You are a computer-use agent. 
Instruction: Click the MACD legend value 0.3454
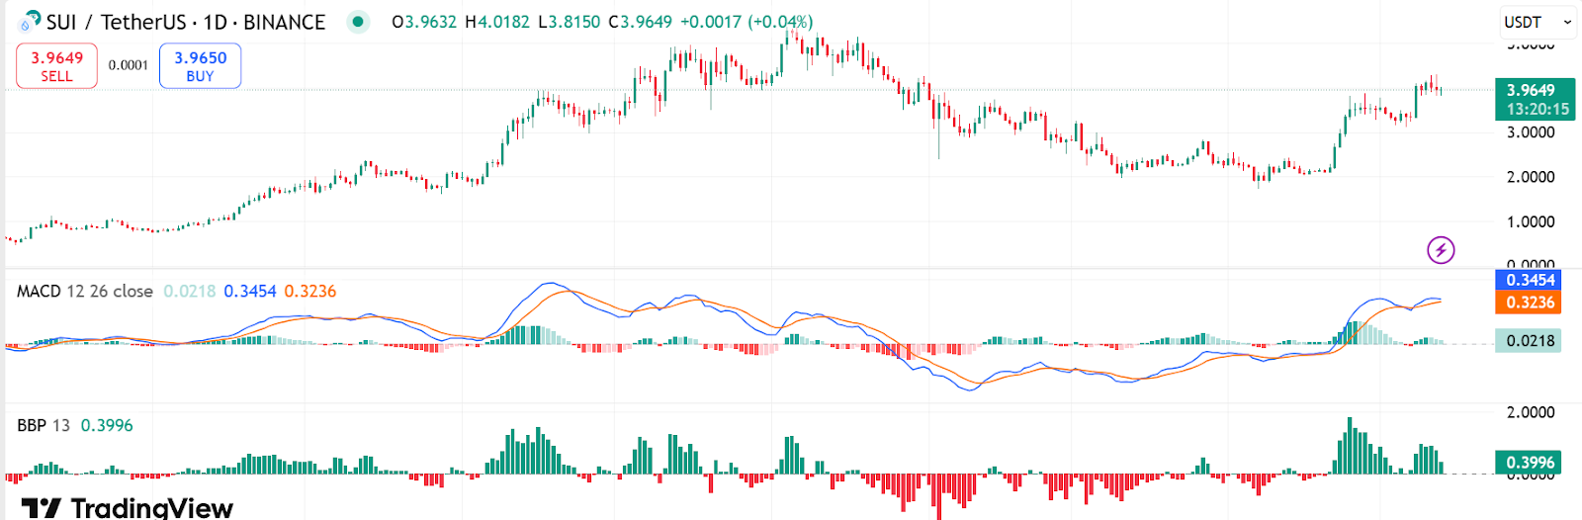point(250,292)
